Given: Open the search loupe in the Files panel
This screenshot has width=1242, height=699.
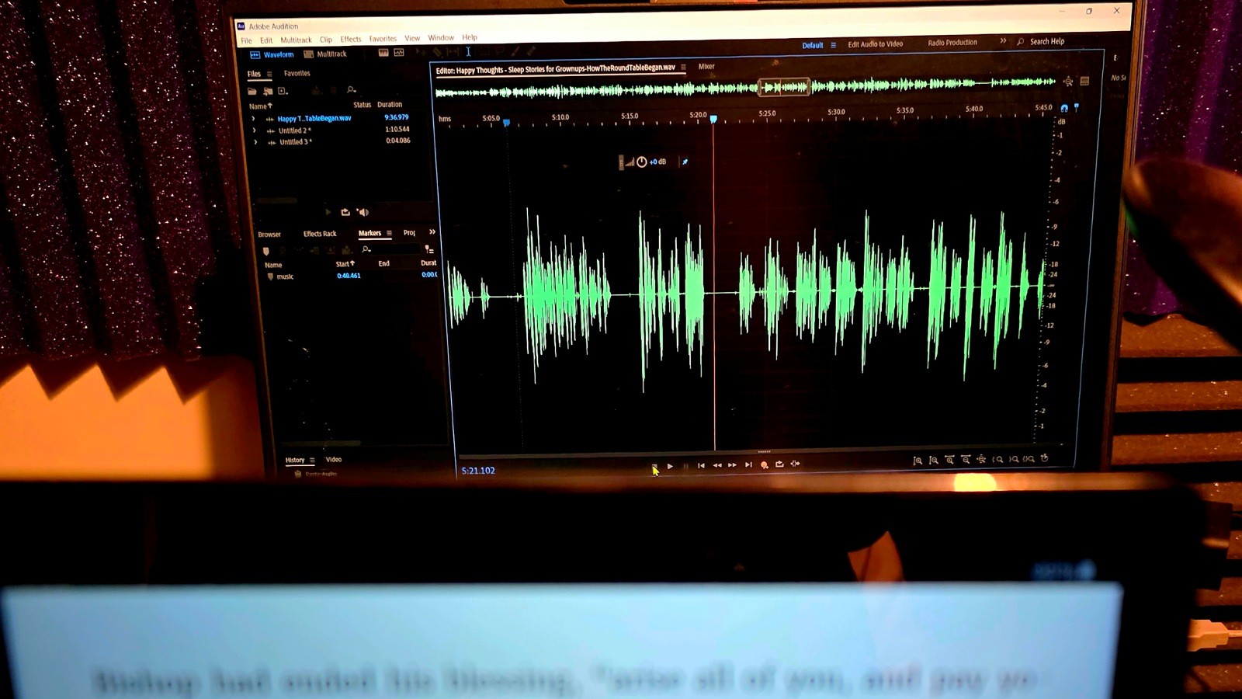Looking at the screenshot, I should 351,91.
